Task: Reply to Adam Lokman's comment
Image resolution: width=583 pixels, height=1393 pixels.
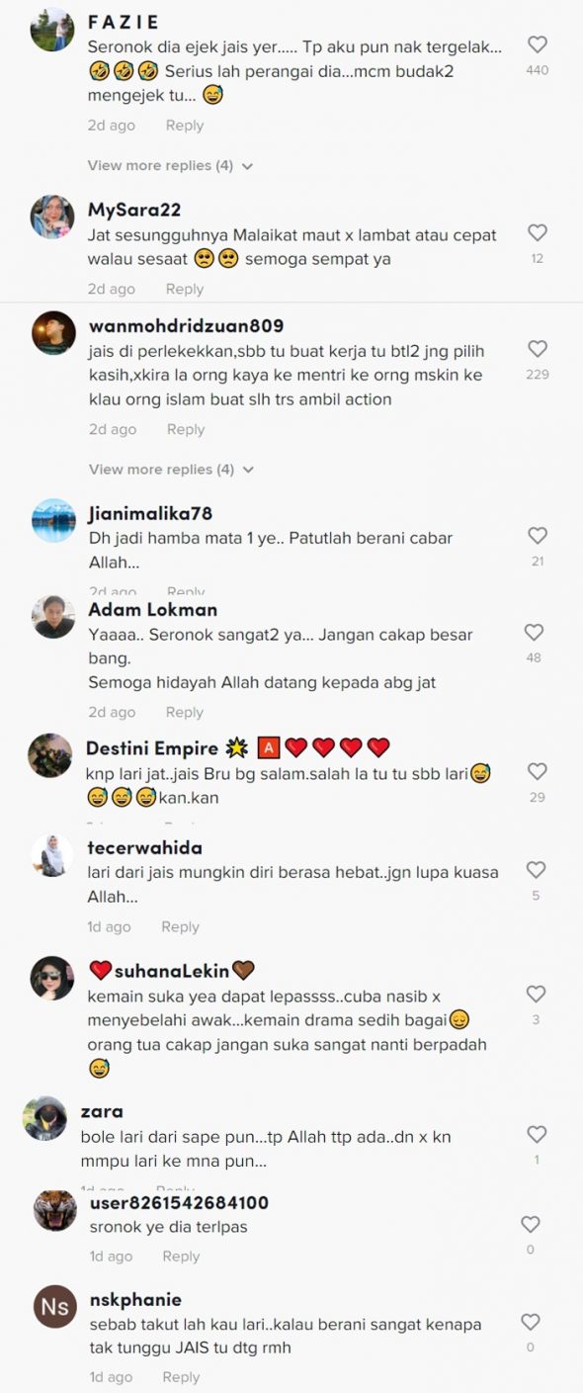Action: (185, 712)
